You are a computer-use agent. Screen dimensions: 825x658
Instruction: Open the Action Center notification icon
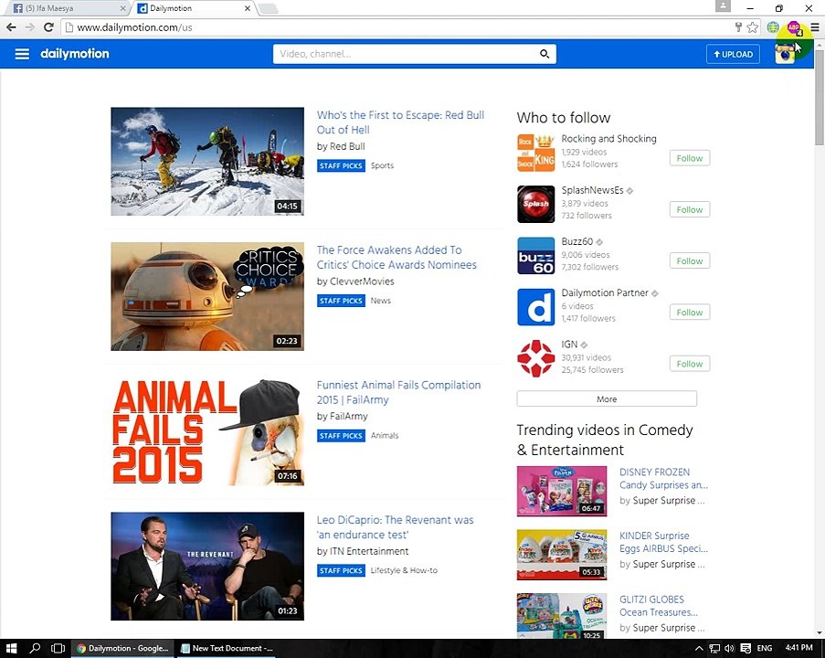coord(746,648)
